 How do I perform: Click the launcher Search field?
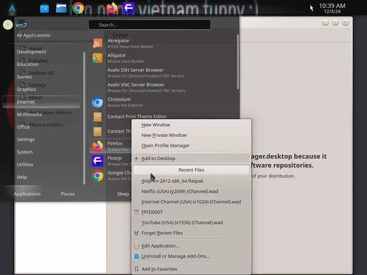pos(149,25)
